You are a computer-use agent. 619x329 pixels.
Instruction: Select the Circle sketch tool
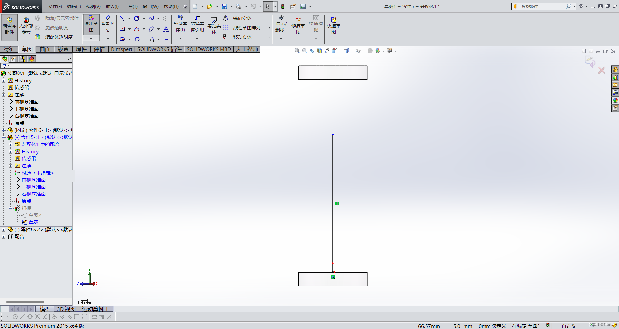click(137, 19)
